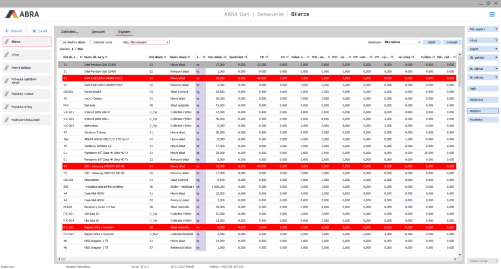Viewport: 501px width, 269px height.
Task: Select the Bilance agenda icon
Action: (6, 42)
